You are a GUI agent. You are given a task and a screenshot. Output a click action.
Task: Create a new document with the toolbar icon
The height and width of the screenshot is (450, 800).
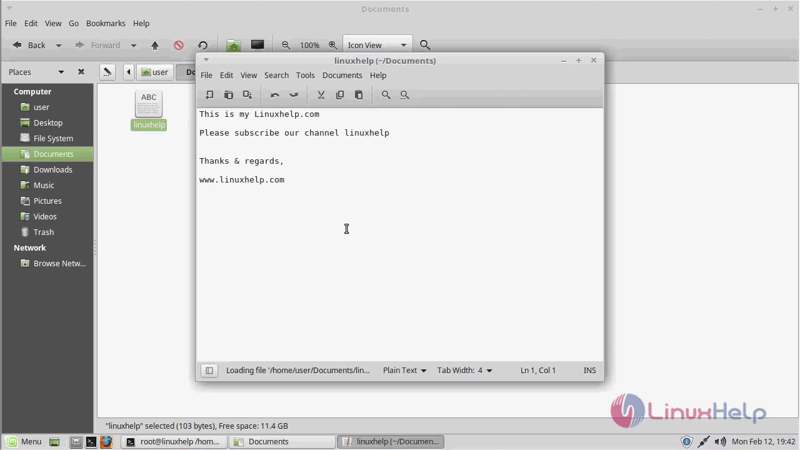pos(209,95)
